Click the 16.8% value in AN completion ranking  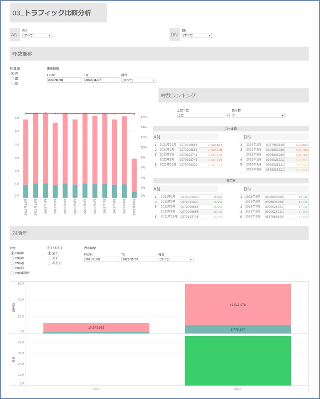tap(218, 217)
